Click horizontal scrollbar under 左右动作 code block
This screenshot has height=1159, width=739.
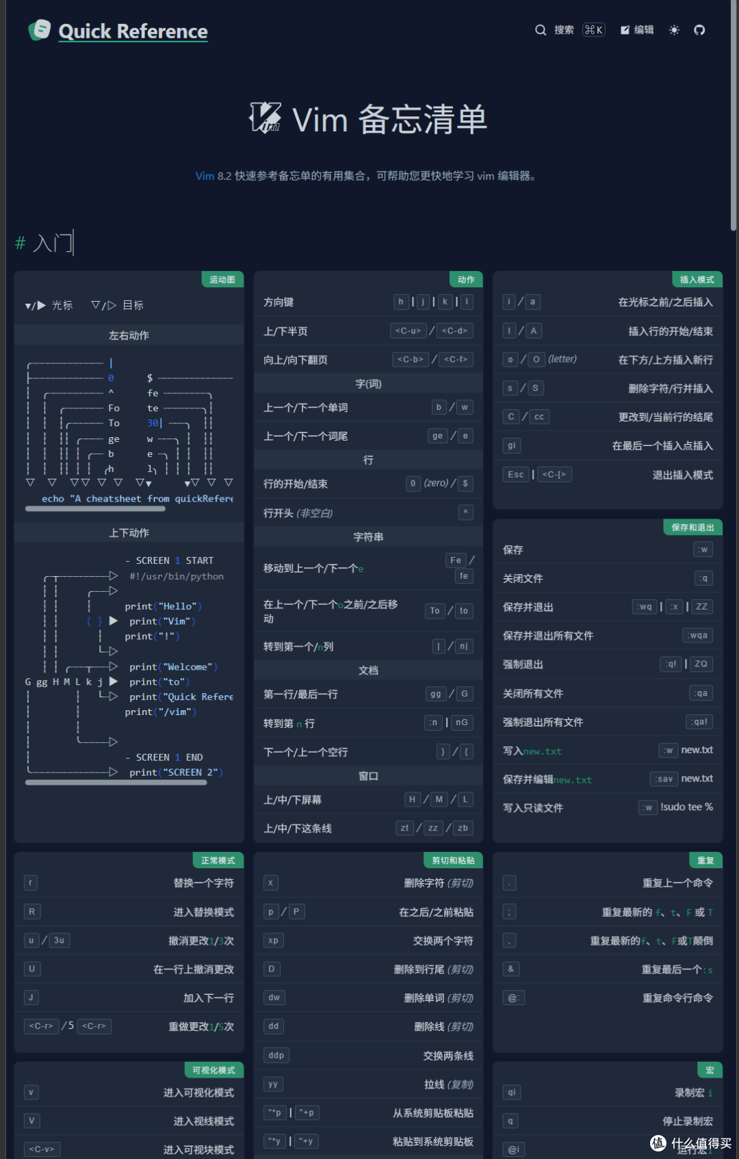point(95,509)
